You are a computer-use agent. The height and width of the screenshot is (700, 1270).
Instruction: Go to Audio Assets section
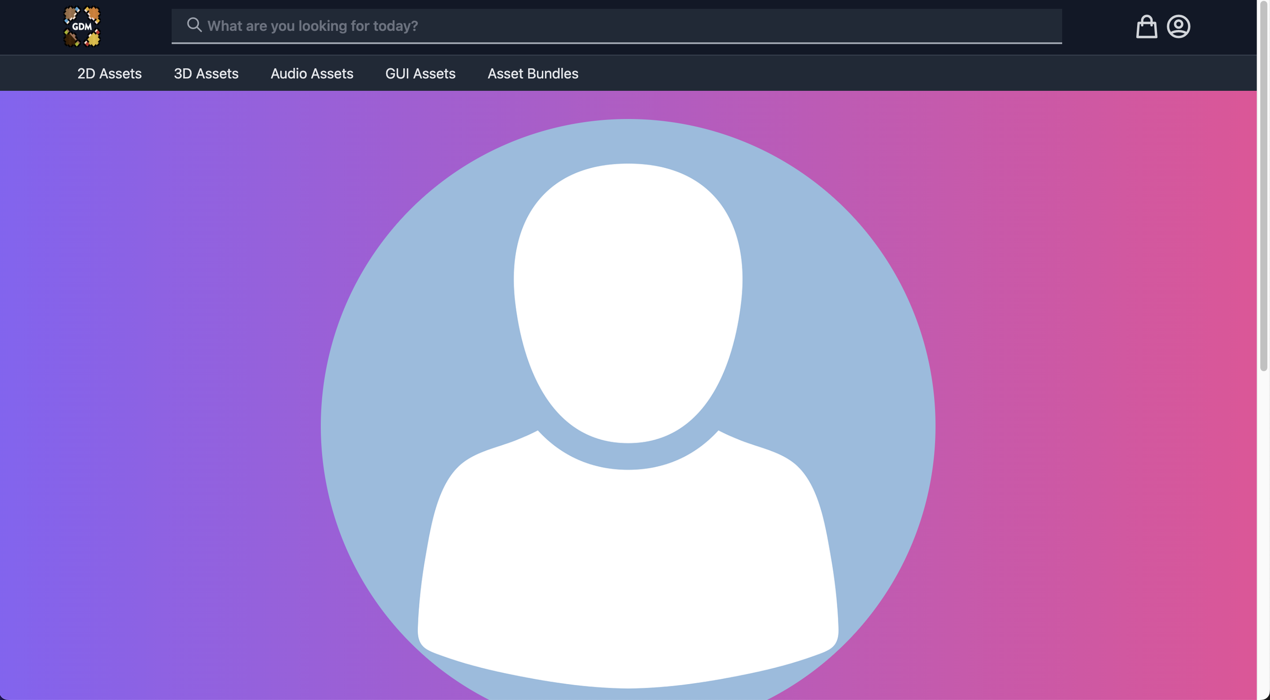pos(312,74)
